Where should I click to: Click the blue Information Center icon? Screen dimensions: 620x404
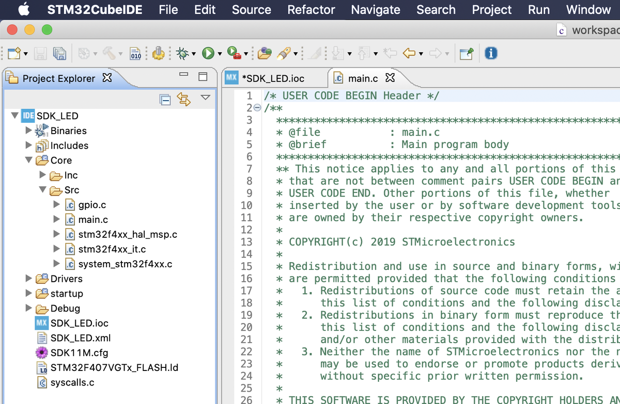491,53
